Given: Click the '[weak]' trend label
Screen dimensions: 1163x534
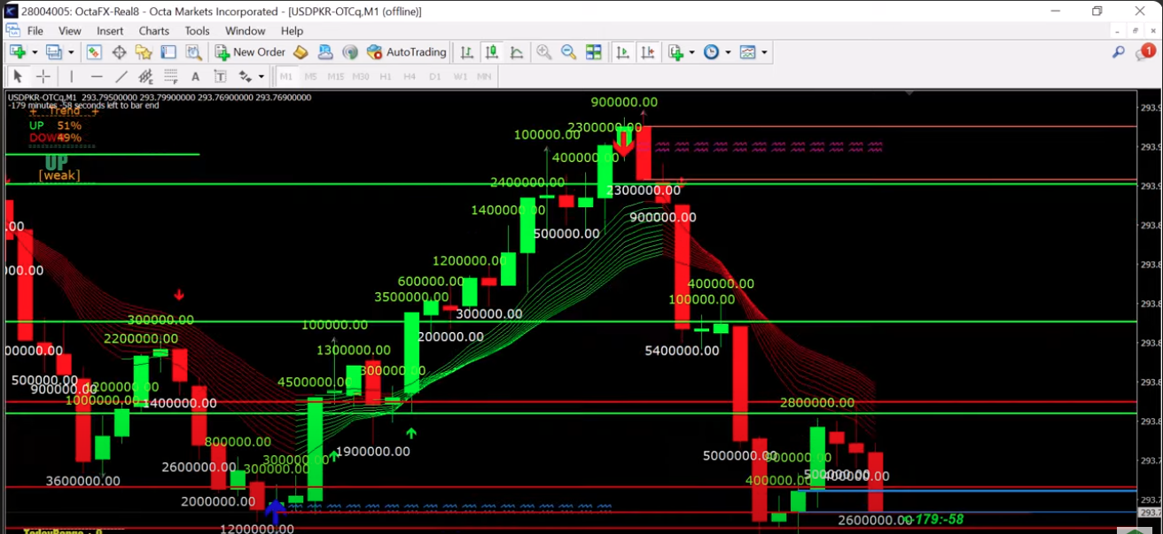Looking at the screenshot, I should point(59,175).
